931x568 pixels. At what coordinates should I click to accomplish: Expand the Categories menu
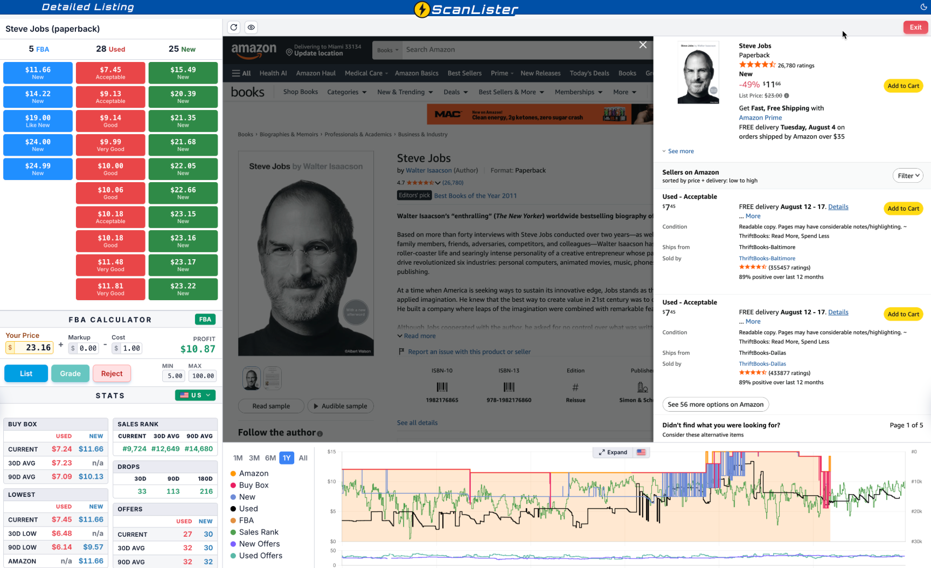pyautogui.click(x=347, y=92)
